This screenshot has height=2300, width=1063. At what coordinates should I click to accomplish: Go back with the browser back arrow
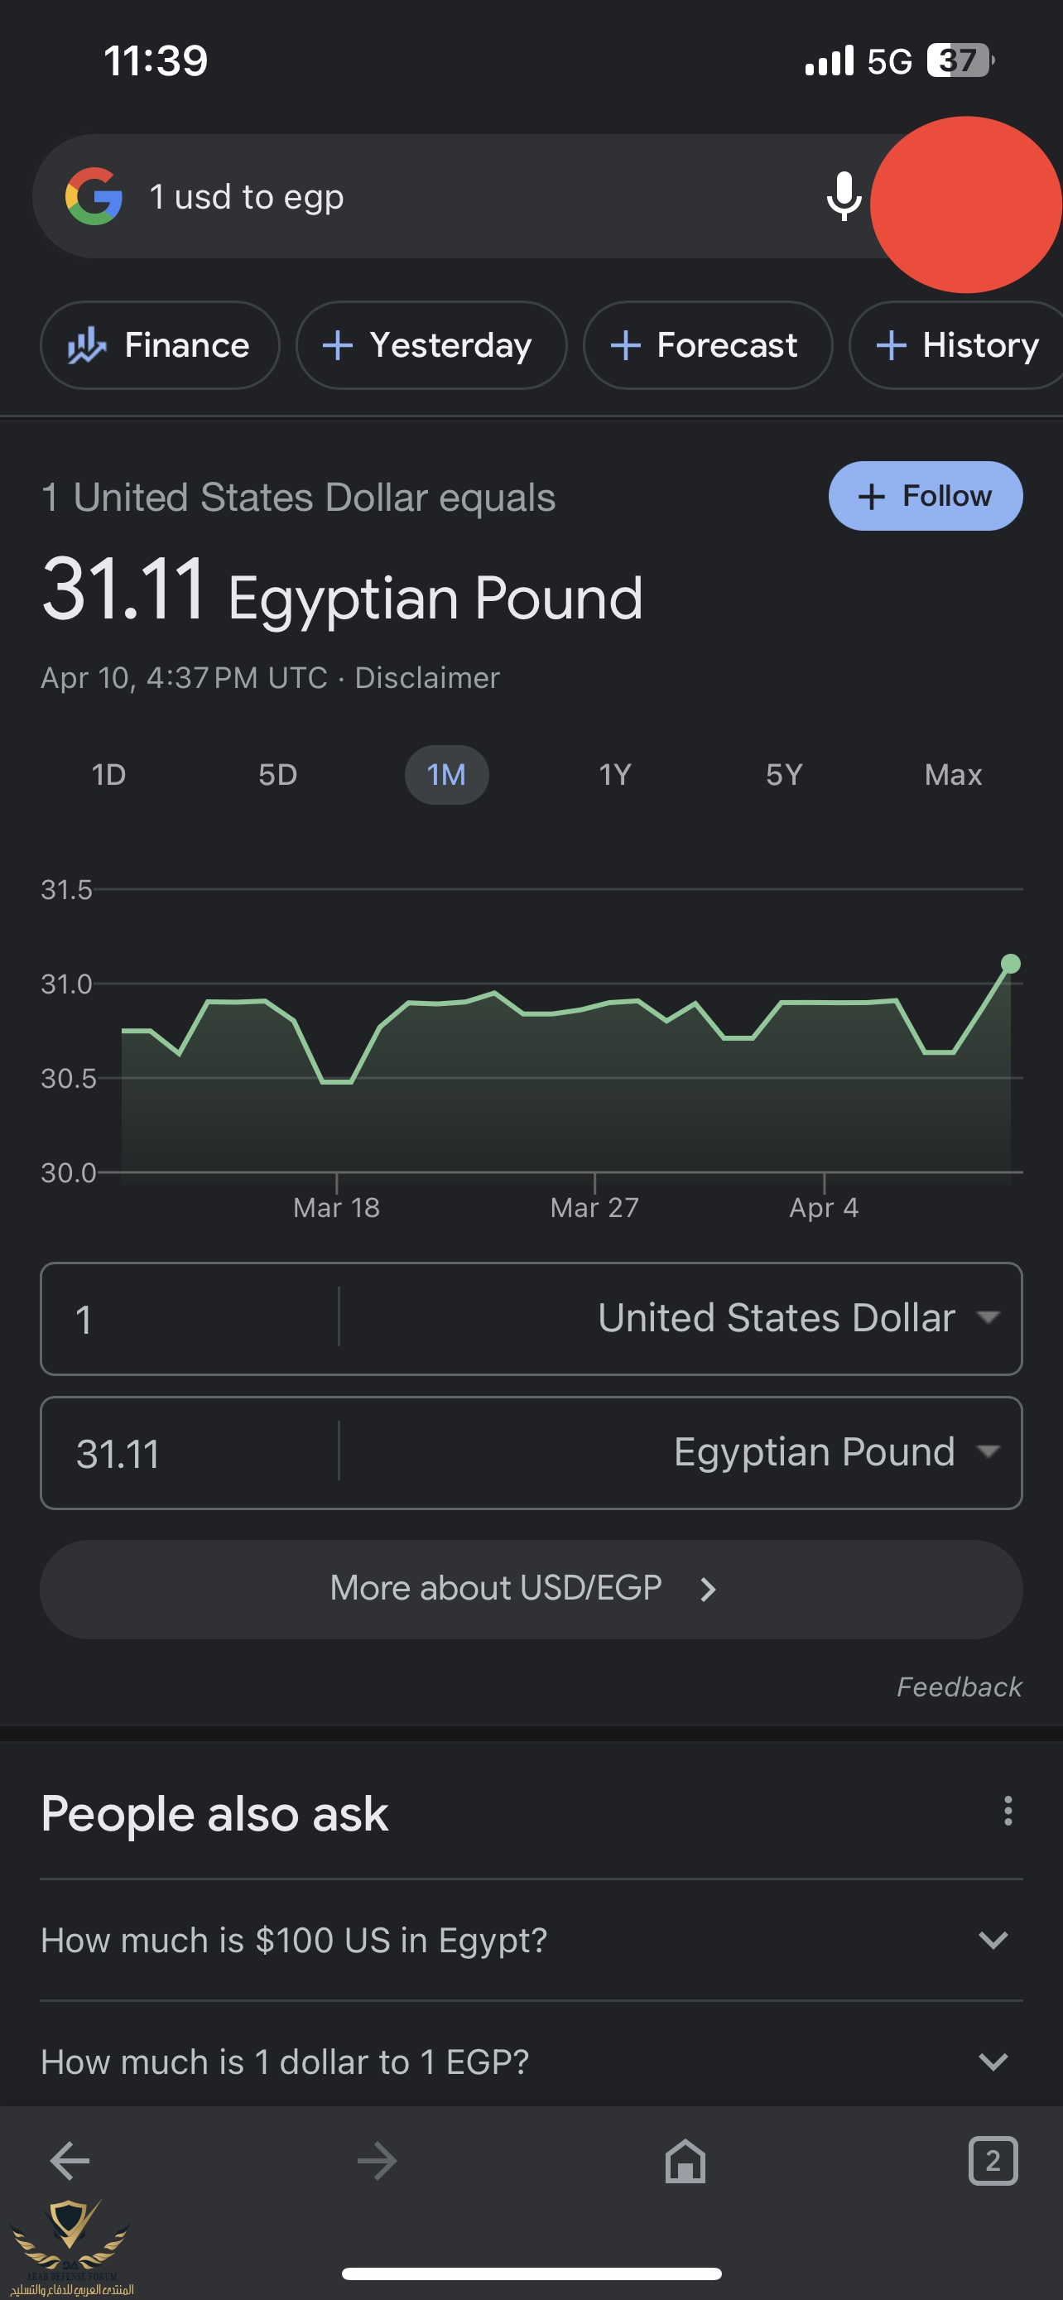tap(70, 2162)
